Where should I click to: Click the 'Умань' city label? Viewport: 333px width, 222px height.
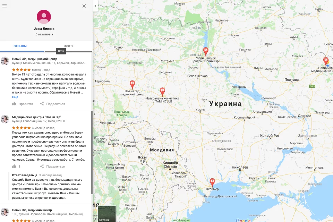click(x=200, y=109)
